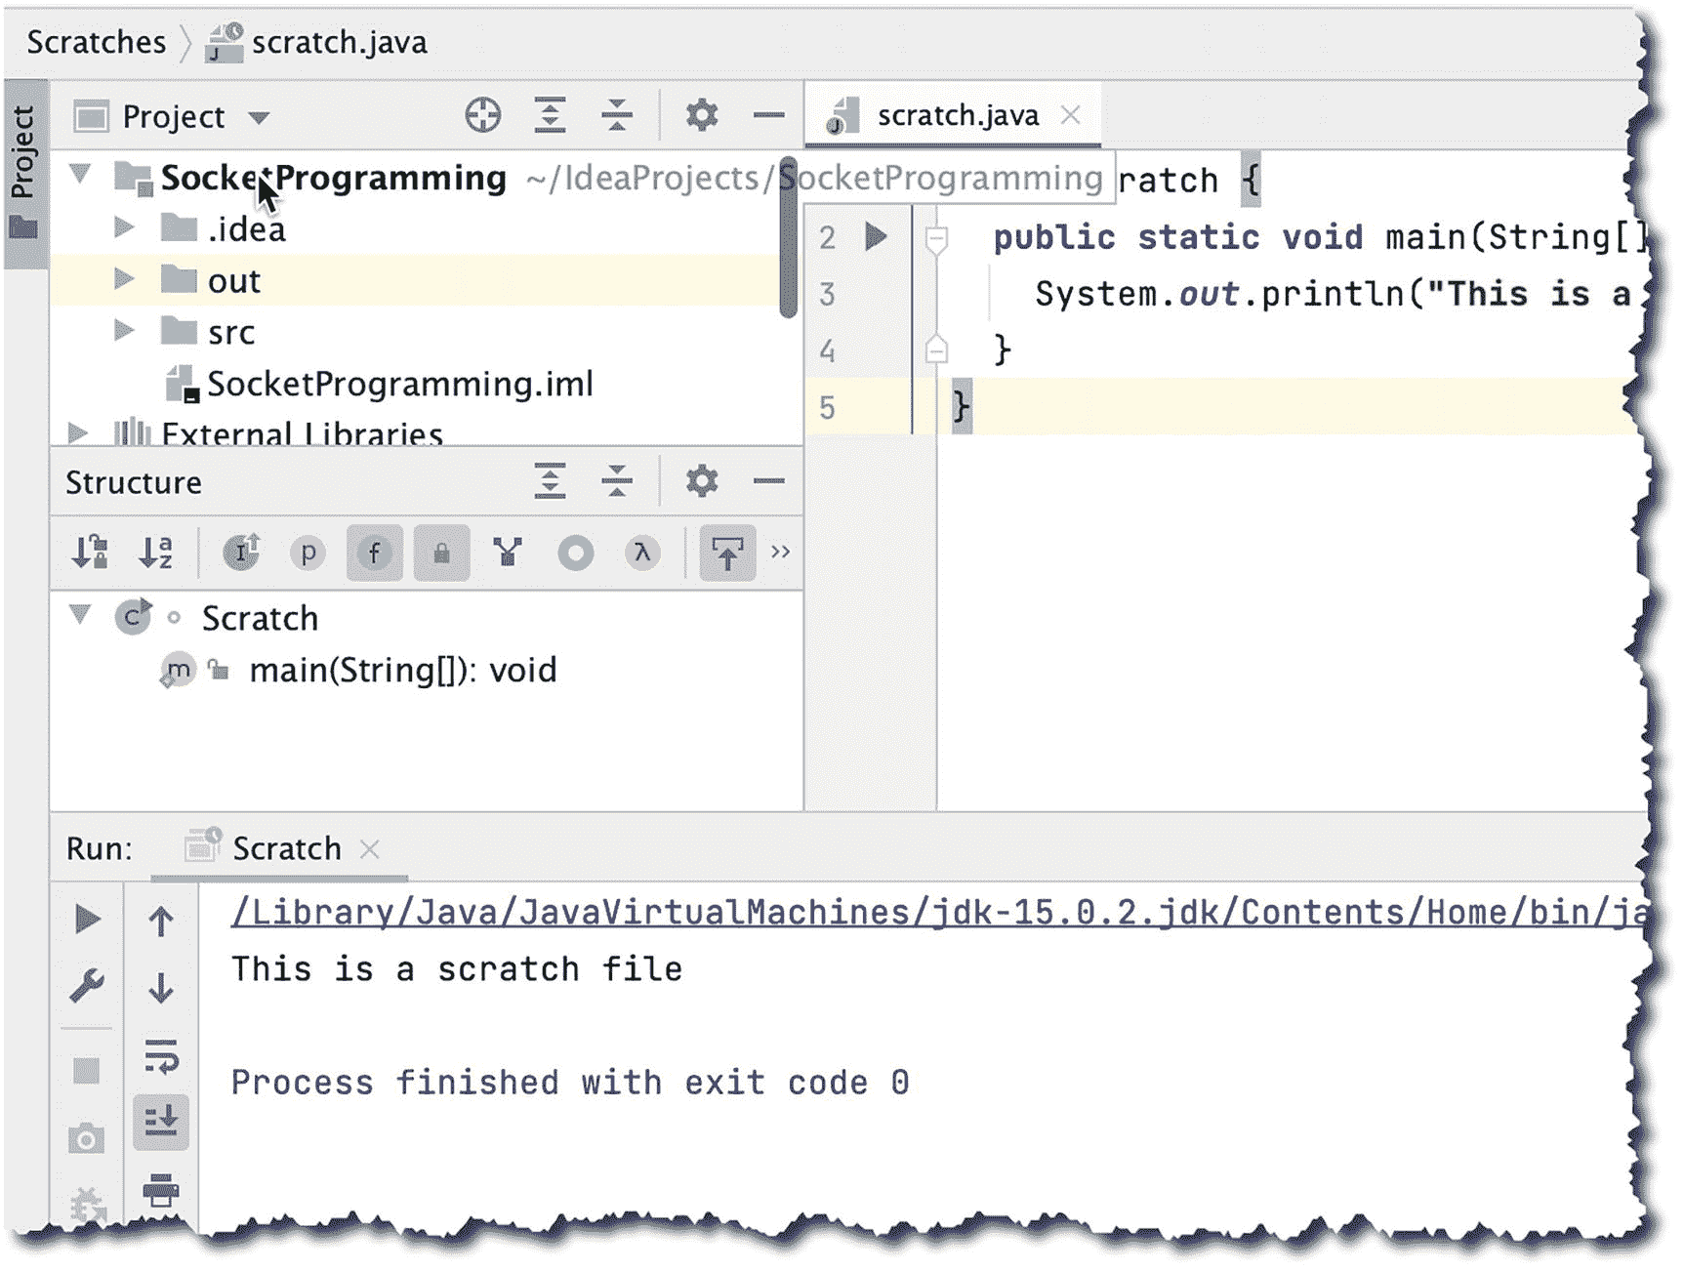Print the Run console output
The height and width of the screenshot is (1272, 1684).
click(161, 1190)
